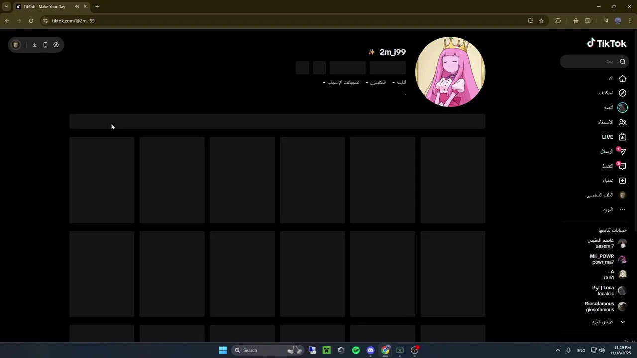Click the 2m_i99 username heading
637x358 pixels.
tap(392, 52)
